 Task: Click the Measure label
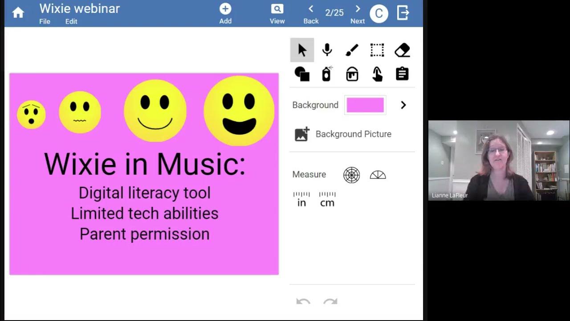pyautogui.click(x=309, y=174)
